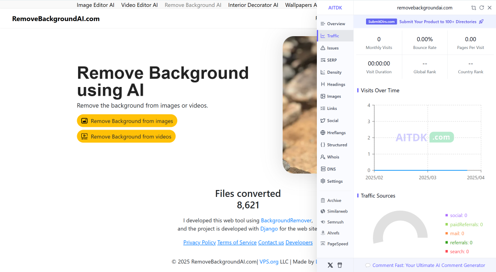Click the Contact us link

[271, 242]
